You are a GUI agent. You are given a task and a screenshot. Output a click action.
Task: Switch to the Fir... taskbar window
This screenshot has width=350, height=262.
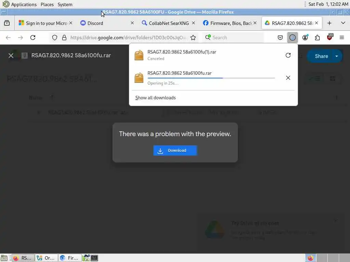click(x=70, y=258)
